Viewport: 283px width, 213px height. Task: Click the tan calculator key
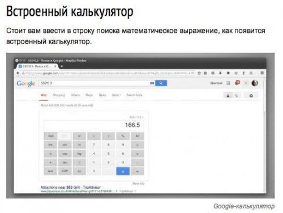(65, 163)
